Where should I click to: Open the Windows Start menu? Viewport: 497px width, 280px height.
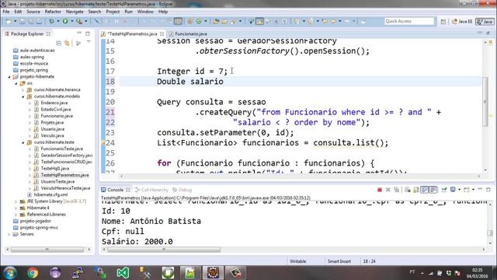[x=9, y=273]
